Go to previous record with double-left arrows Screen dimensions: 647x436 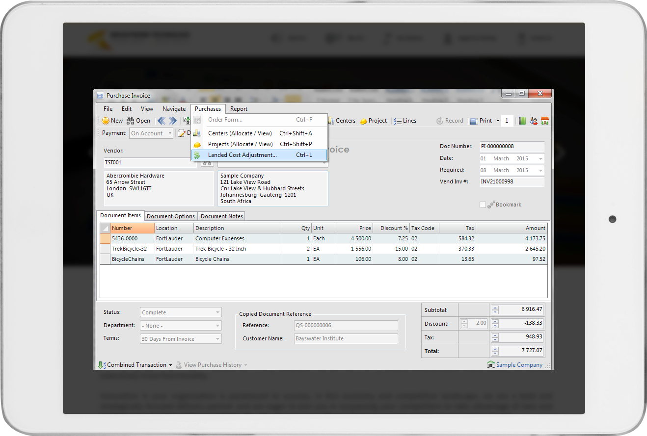162,121
